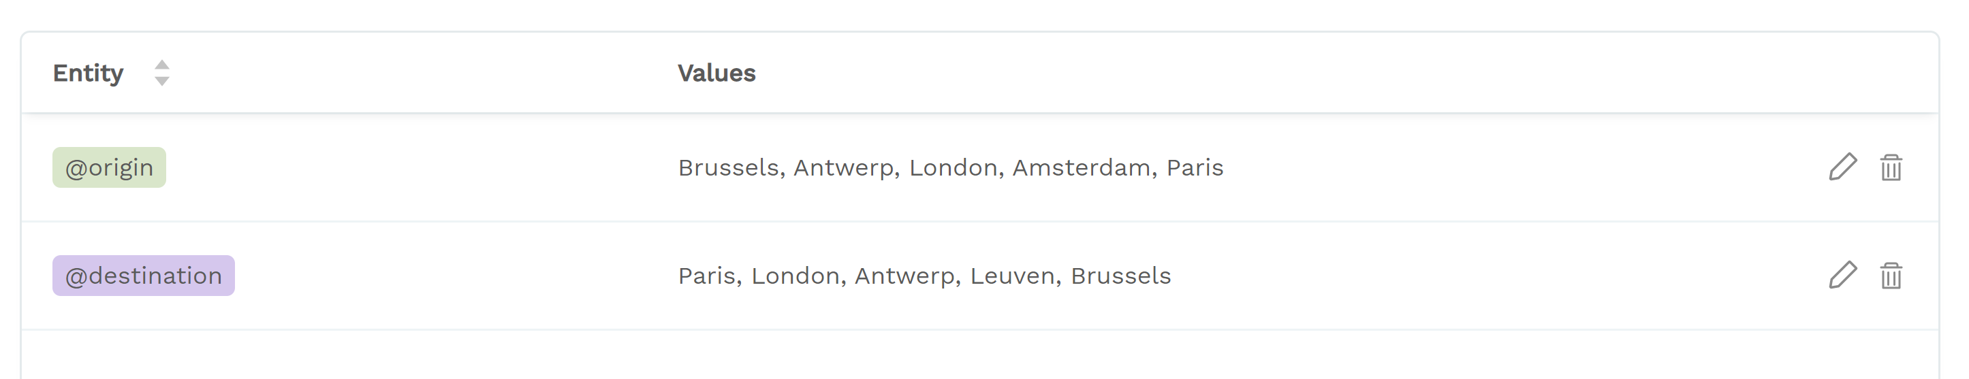Sort Entity column ascending with up arrow
Viewport: 1969px width, 379px height.
pos(161,65)
